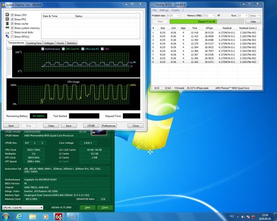Screen dimensions: 277x221
Task: Click the CPU logo image in CPUID panel
Action: click(99, 133)
